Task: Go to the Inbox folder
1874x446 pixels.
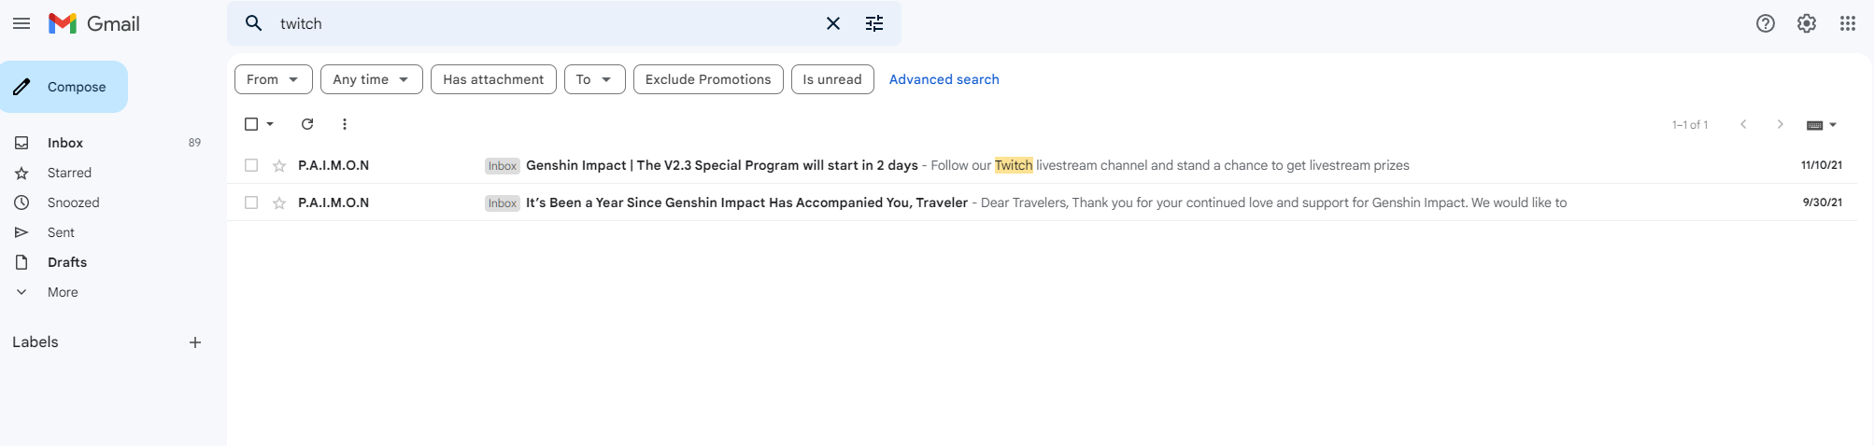Action: [65, 143]
